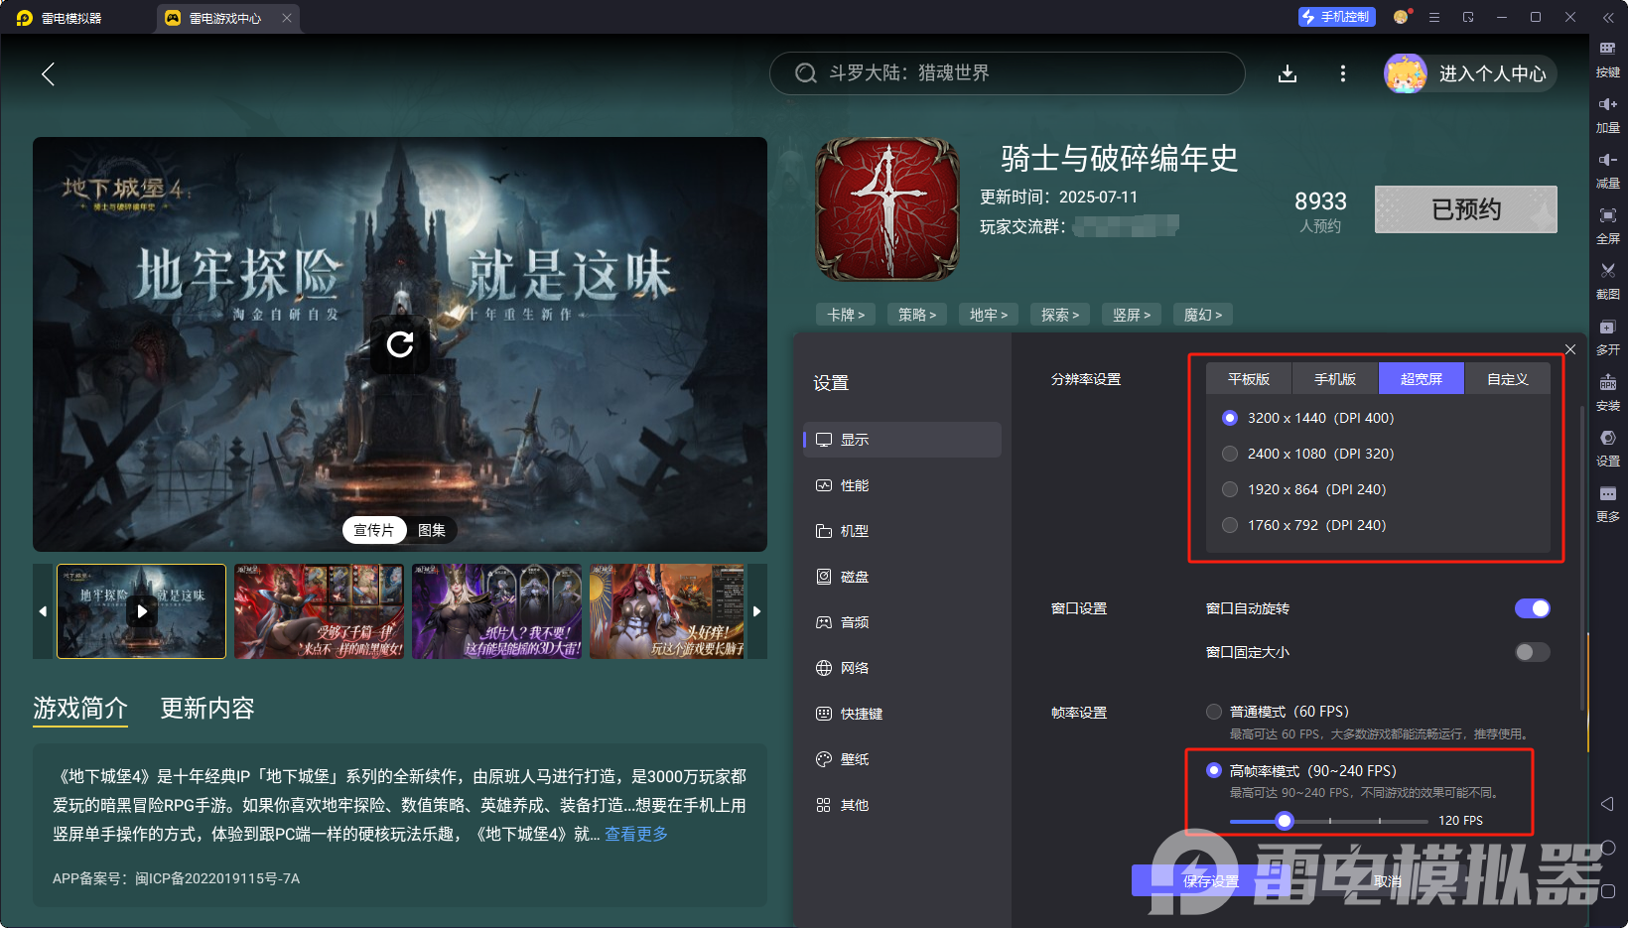Viewport: 1628px width, 928px height.
Task: Open the keyboard mapping icon in sidebar
Action: [1607, 49]
